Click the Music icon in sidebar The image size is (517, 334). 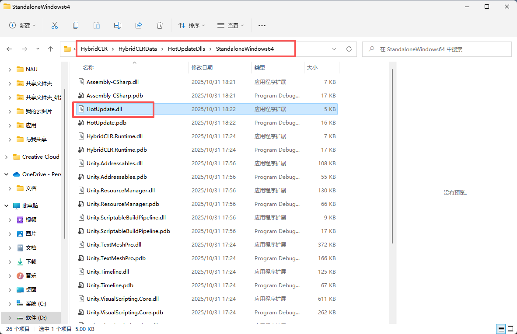20,276
